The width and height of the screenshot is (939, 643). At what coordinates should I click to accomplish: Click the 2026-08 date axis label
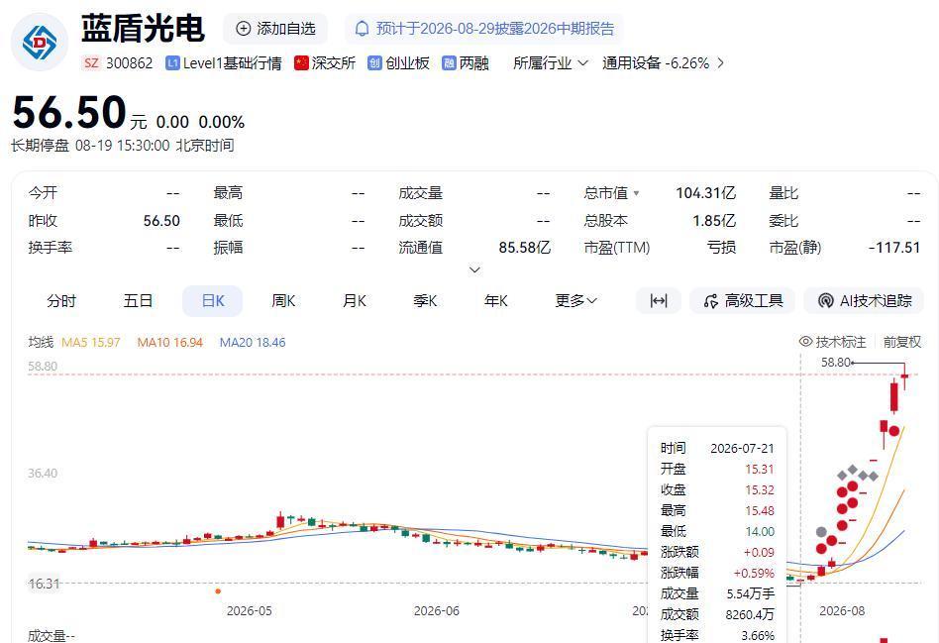coord(842,610)
